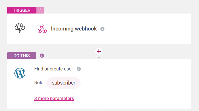Show info for Incoming webhook
Screen dimensions: 199x111
pos(102,29)
